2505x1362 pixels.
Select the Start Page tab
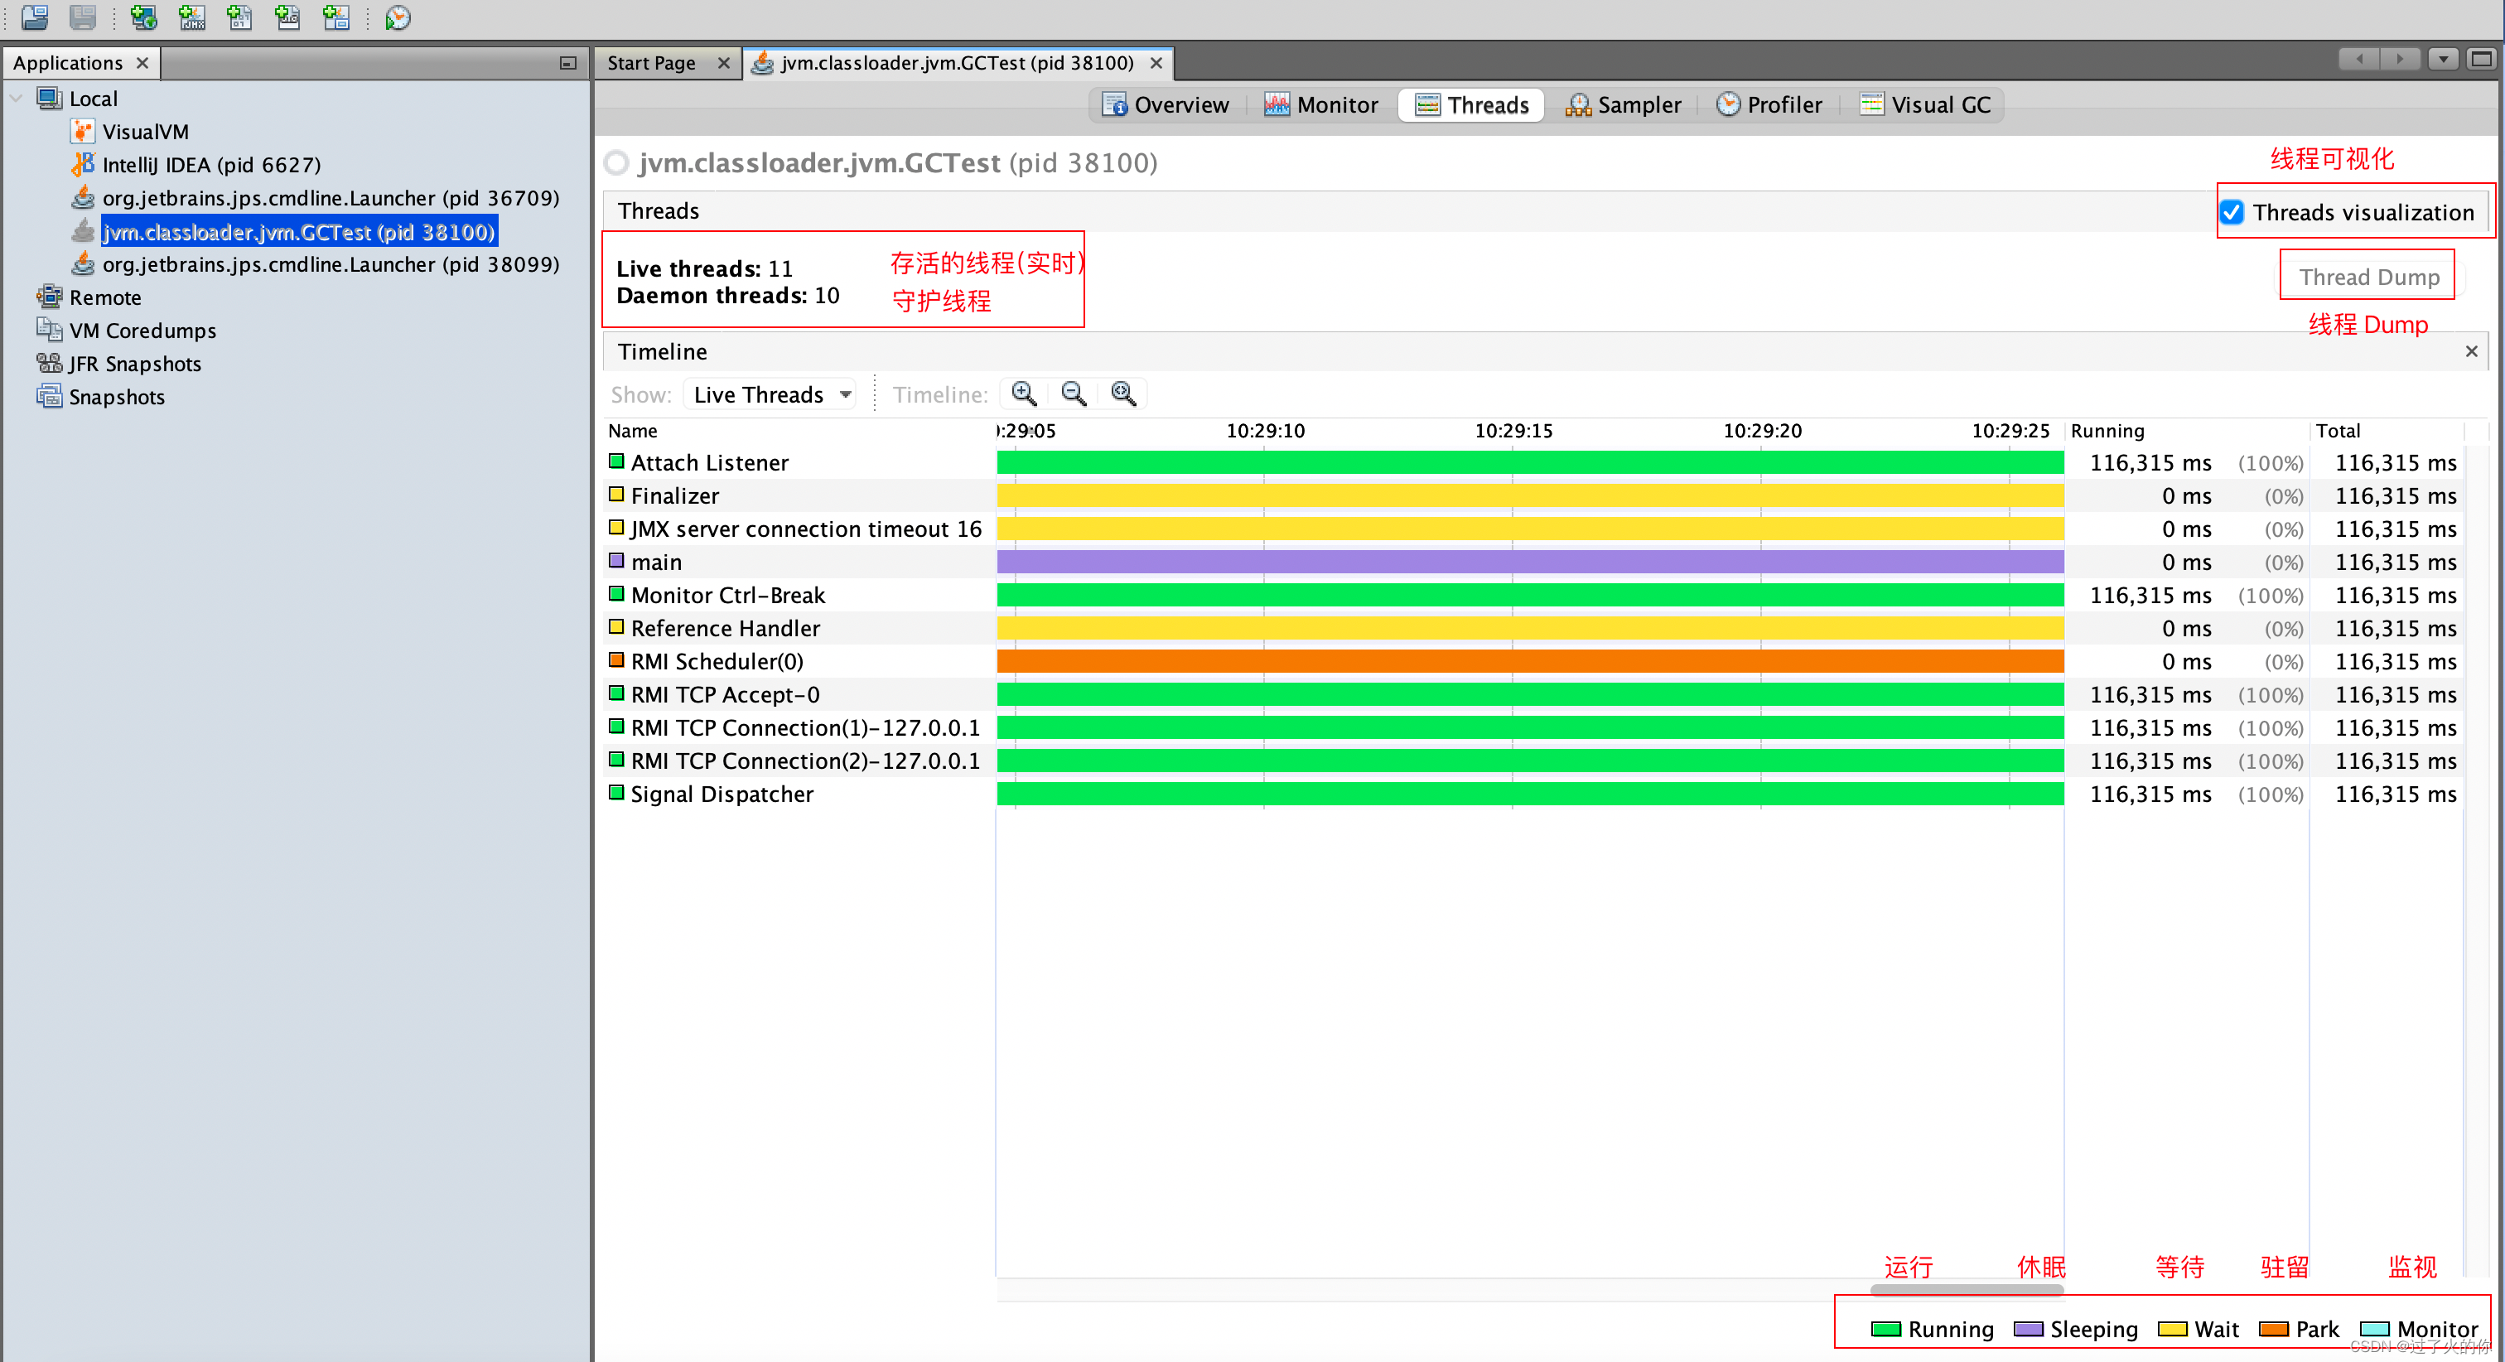650,63
